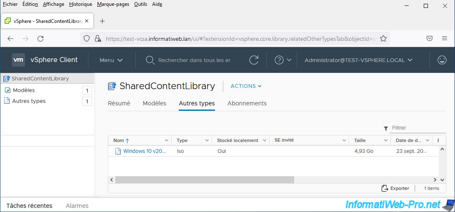This screenshot has width=455, height=212.
Task: Open the Historique menu
Action: pos(80,4)
